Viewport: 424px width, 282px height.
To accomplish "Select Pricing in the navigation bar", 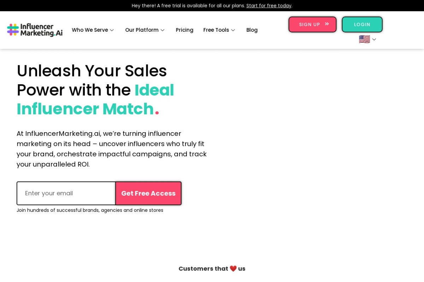I will (x=184, y=30).
